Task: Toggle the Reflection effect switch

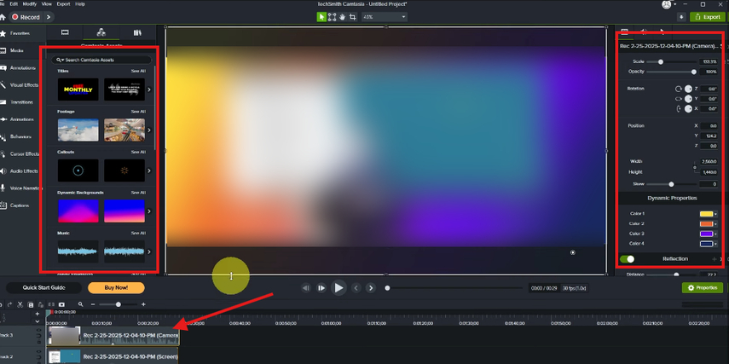Action: tap(627, 259)
